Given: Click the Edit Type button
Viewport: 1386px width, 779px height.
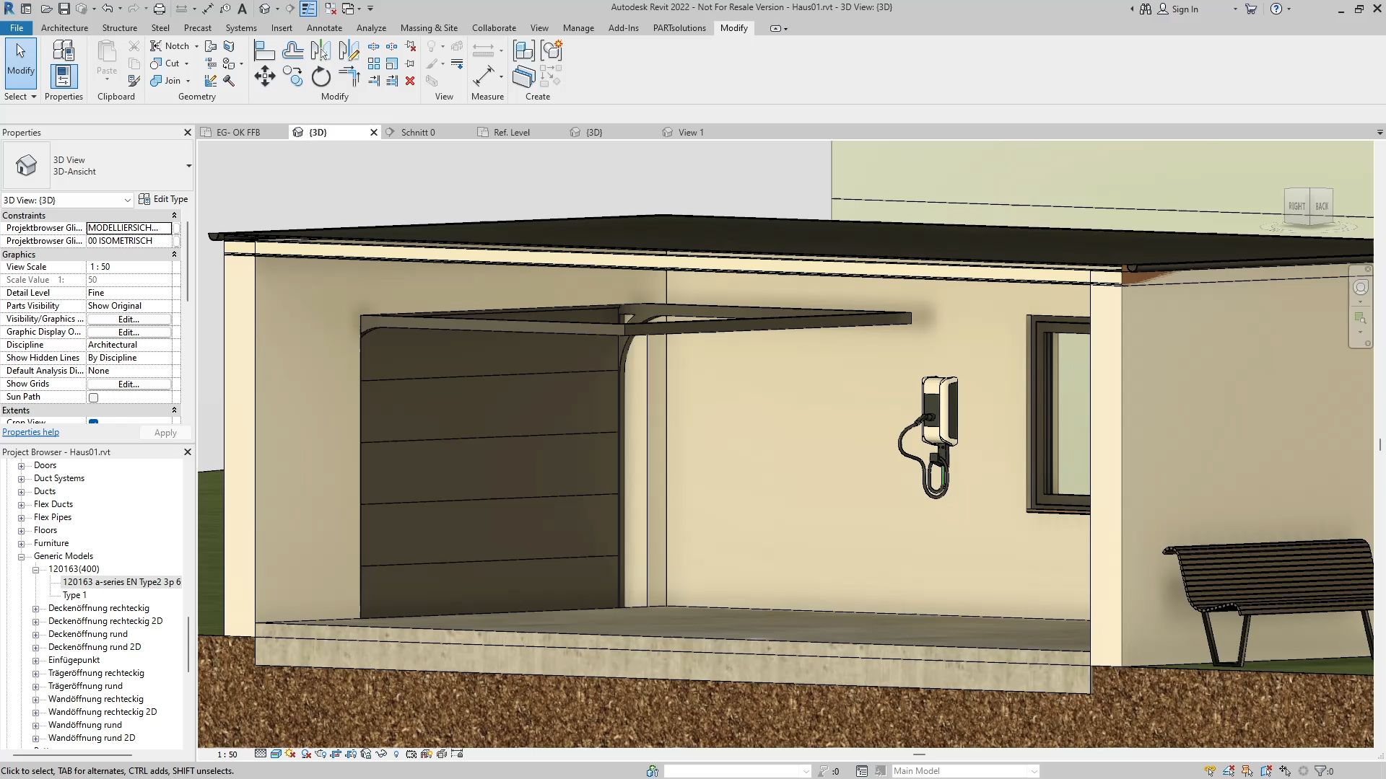Looking at the screenshot, I should coord(163,199).
